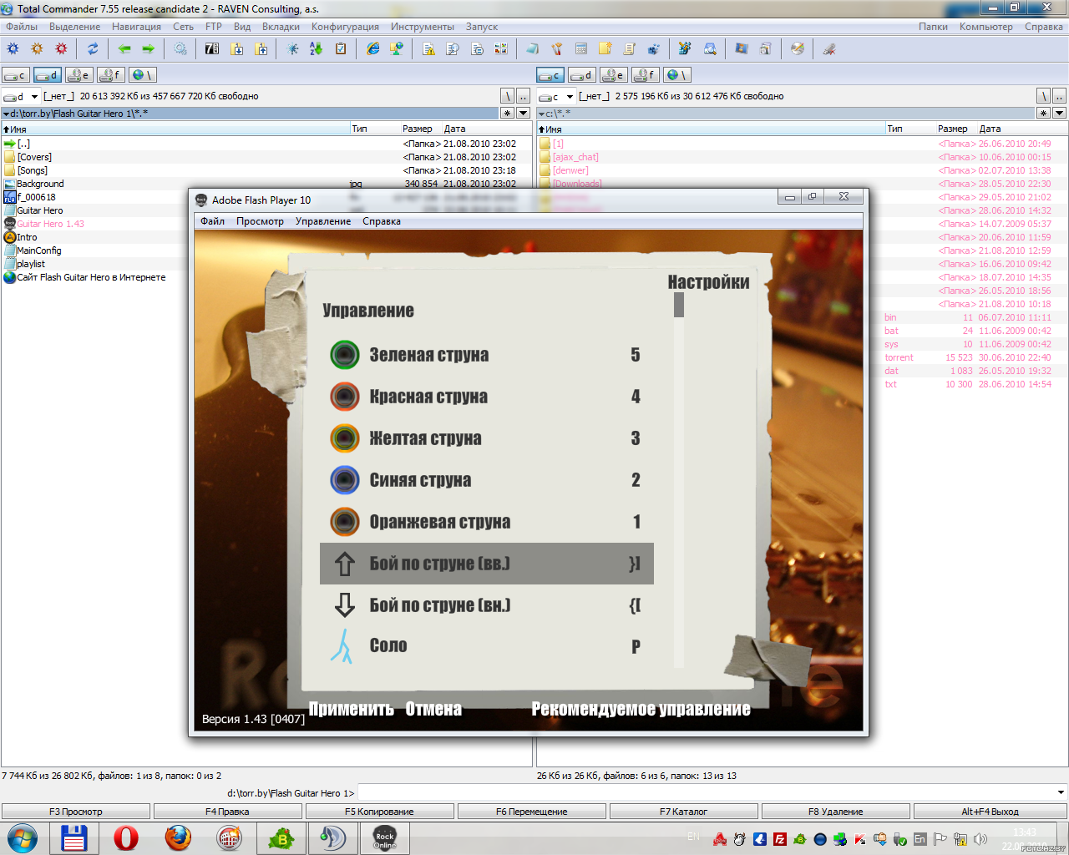Click the A-Z sort toolbar icon
1069x855 pixels.
click(316, 49)
